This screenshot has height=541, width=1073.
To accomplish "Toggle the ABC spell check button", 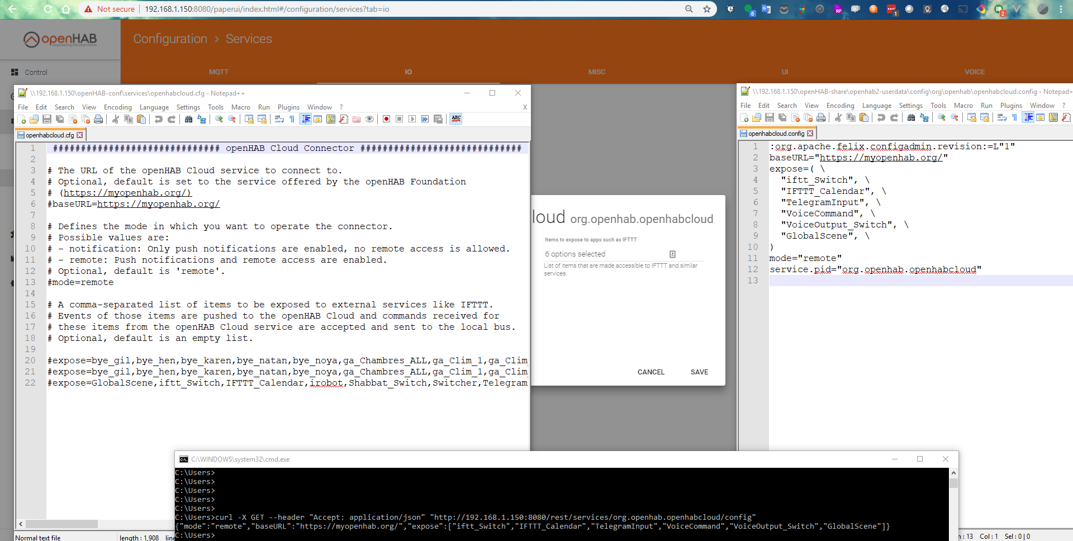I will pos(456,119).
